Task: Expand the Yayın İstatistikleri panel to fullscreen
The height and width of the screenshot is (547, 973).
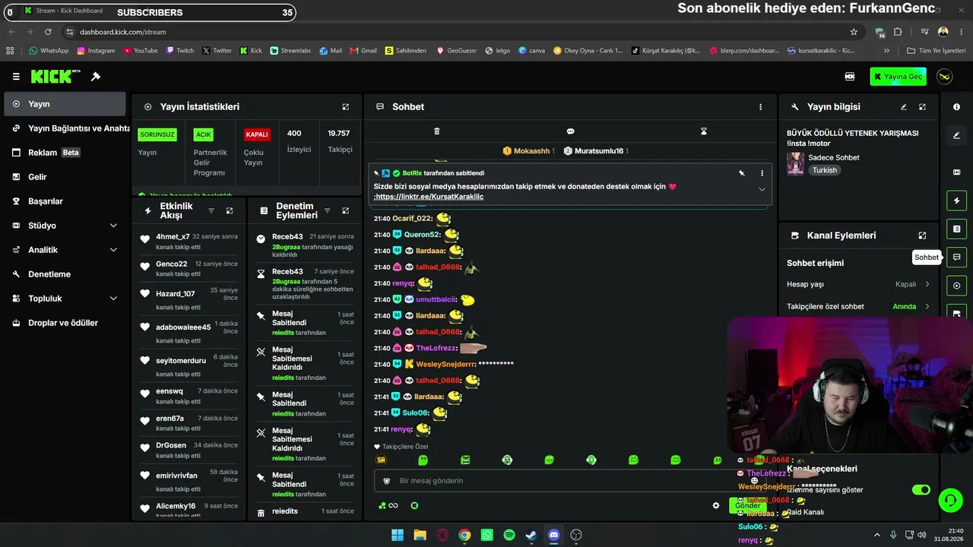Action: click(346, 107)
